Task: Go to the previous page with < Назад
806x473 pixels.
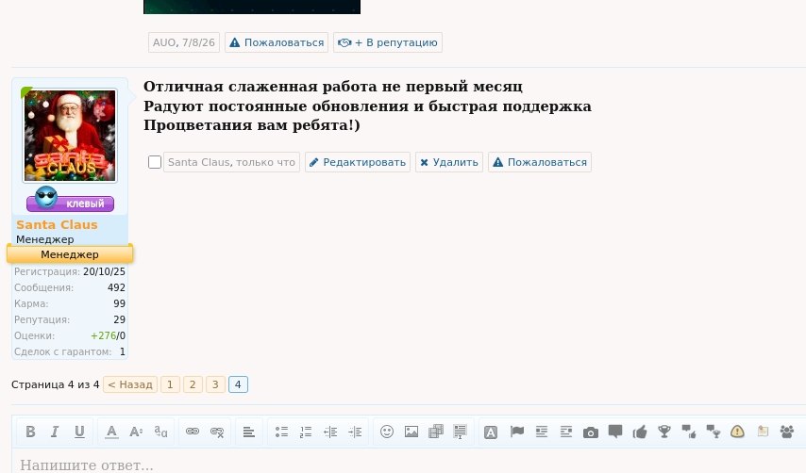Action: [130, 384]
